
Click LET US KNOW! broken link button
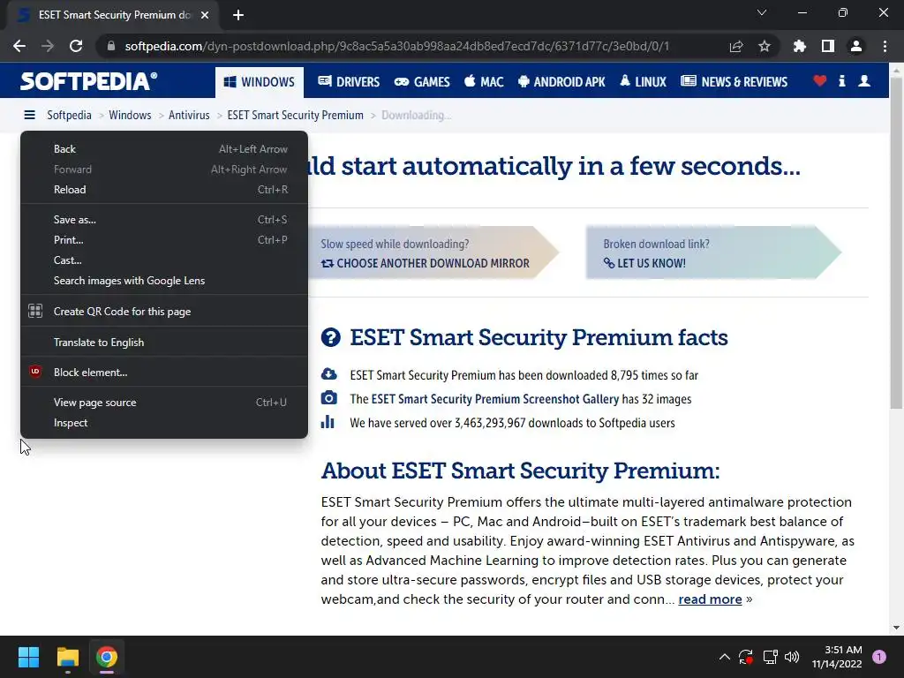pyautogui.click(x=644, y=263)
